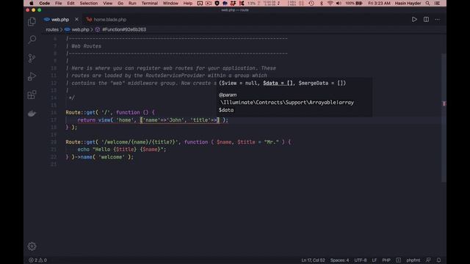Open the Time Machine menu bar icon
Screen dimensions: 470x264
coord(311,3)
